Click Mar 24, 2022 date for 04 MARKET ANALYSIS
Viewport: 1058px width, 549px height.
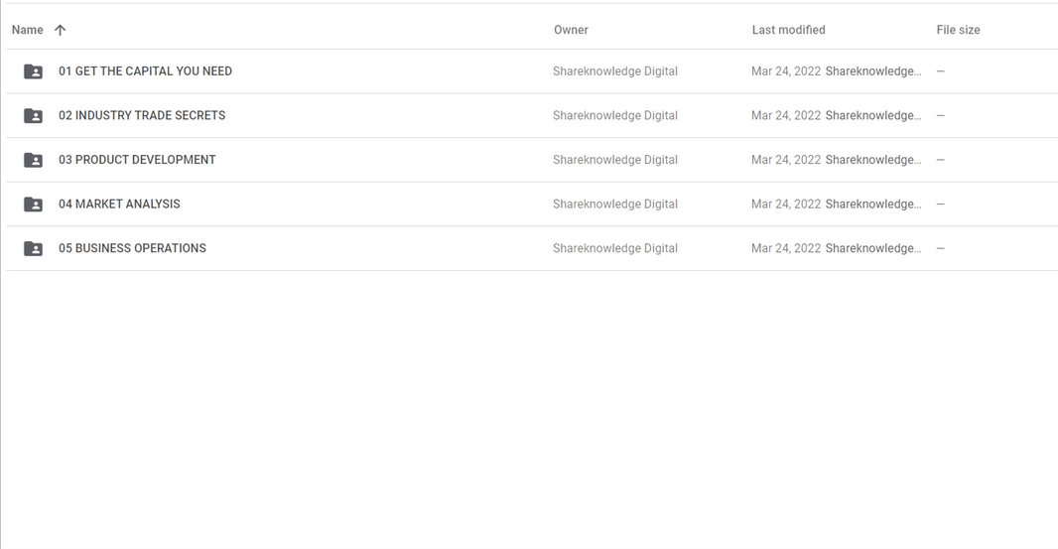point(786,204)
